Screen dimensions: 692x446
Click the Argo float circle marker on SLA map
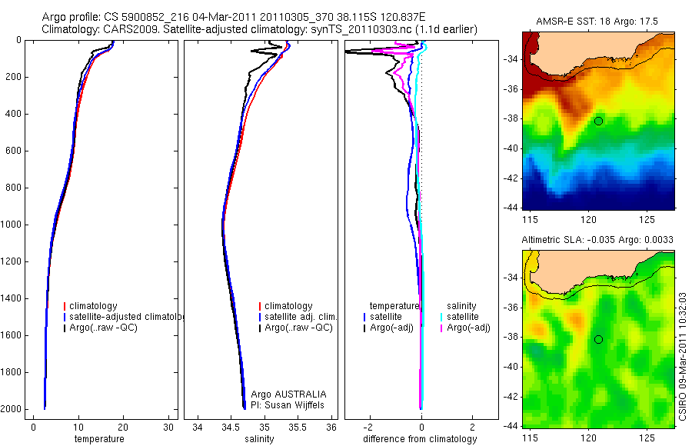(598, 340)
